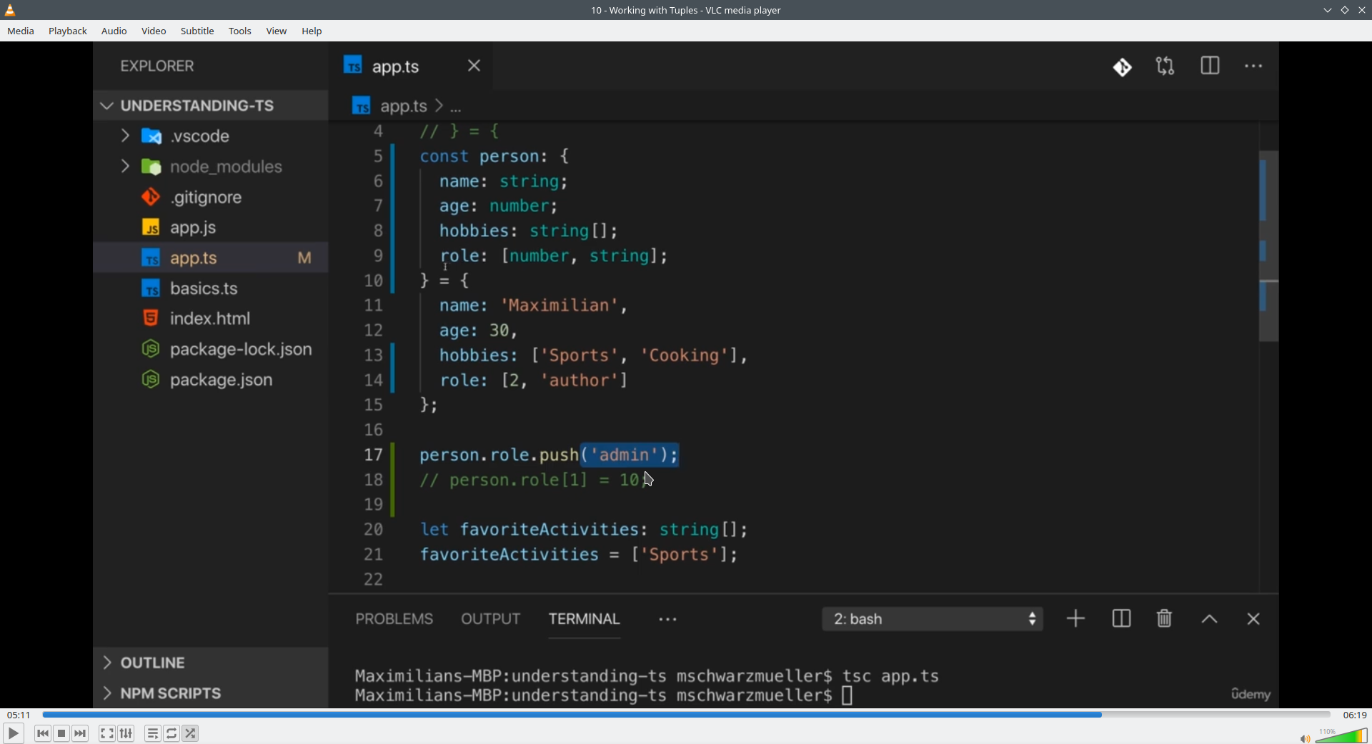Screen dimensions: 1372x744
Task: Switch to the TERMINAL panel tab
Action: point(585,619)
